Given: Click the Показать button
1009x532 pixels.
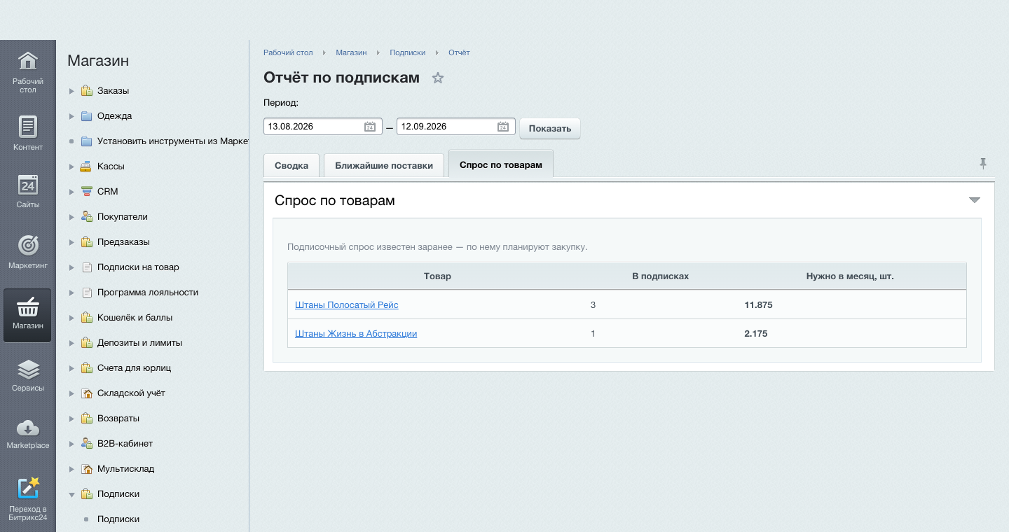Looking at the screenshot, I should click(550, 128).
